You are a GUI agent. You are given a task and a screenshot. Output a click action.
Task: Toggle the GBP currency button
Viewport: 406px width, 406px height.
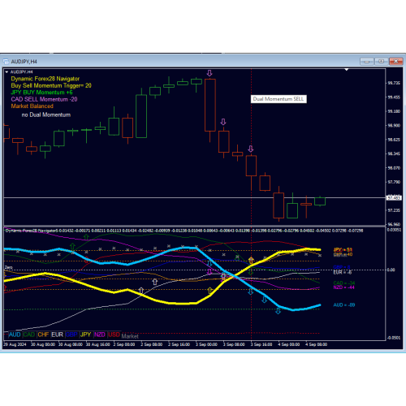pos(71,335)
